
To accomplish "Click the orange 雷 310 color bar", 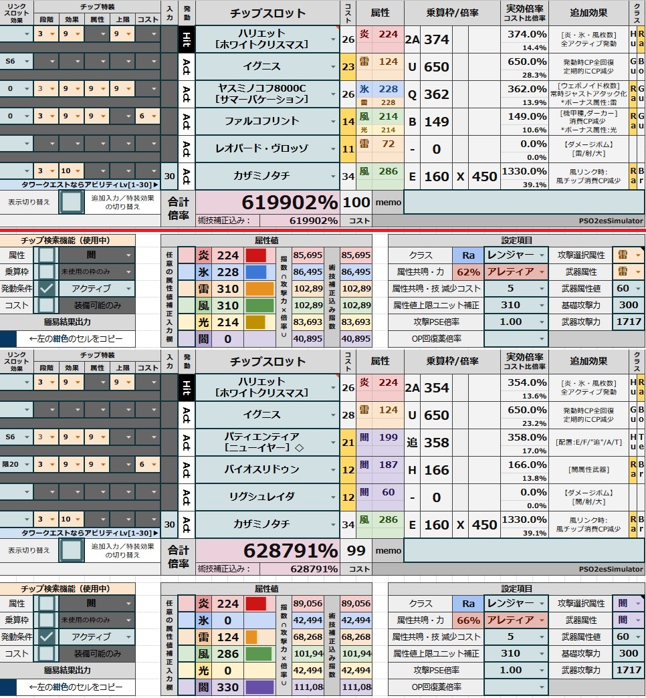I will pyautogui.click(x=259, y=289).
